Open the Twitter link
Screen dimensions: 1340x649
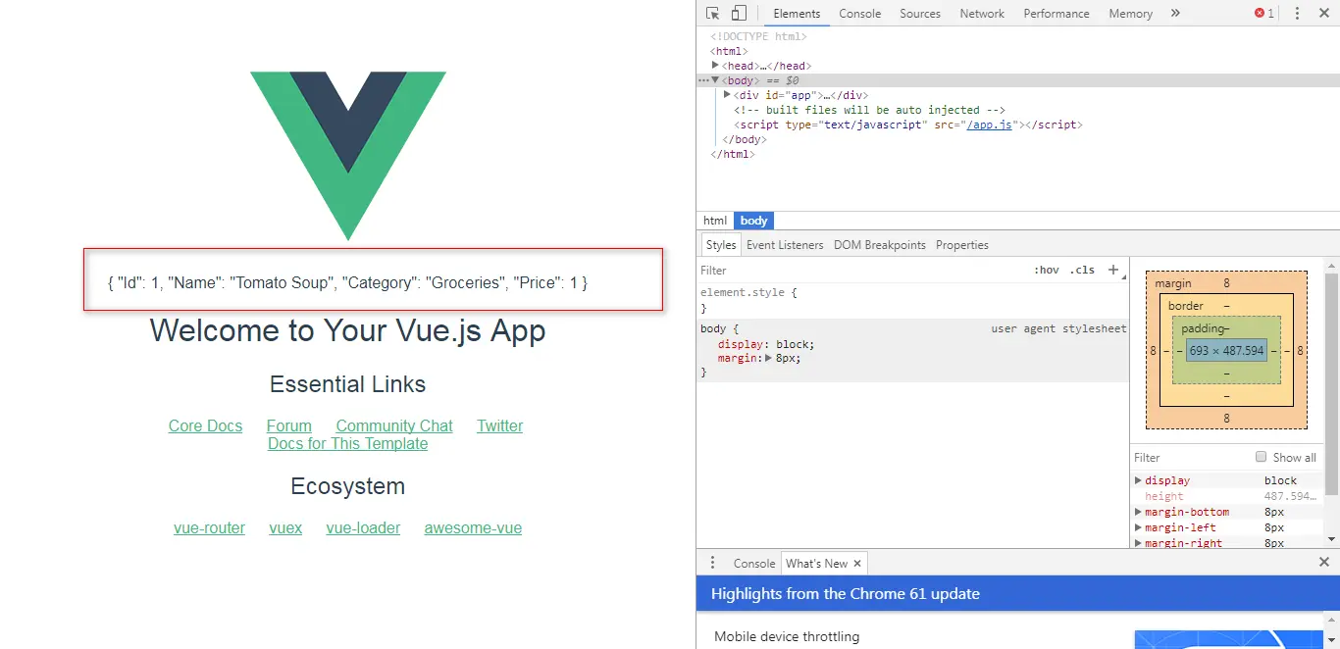click(500, 425)
